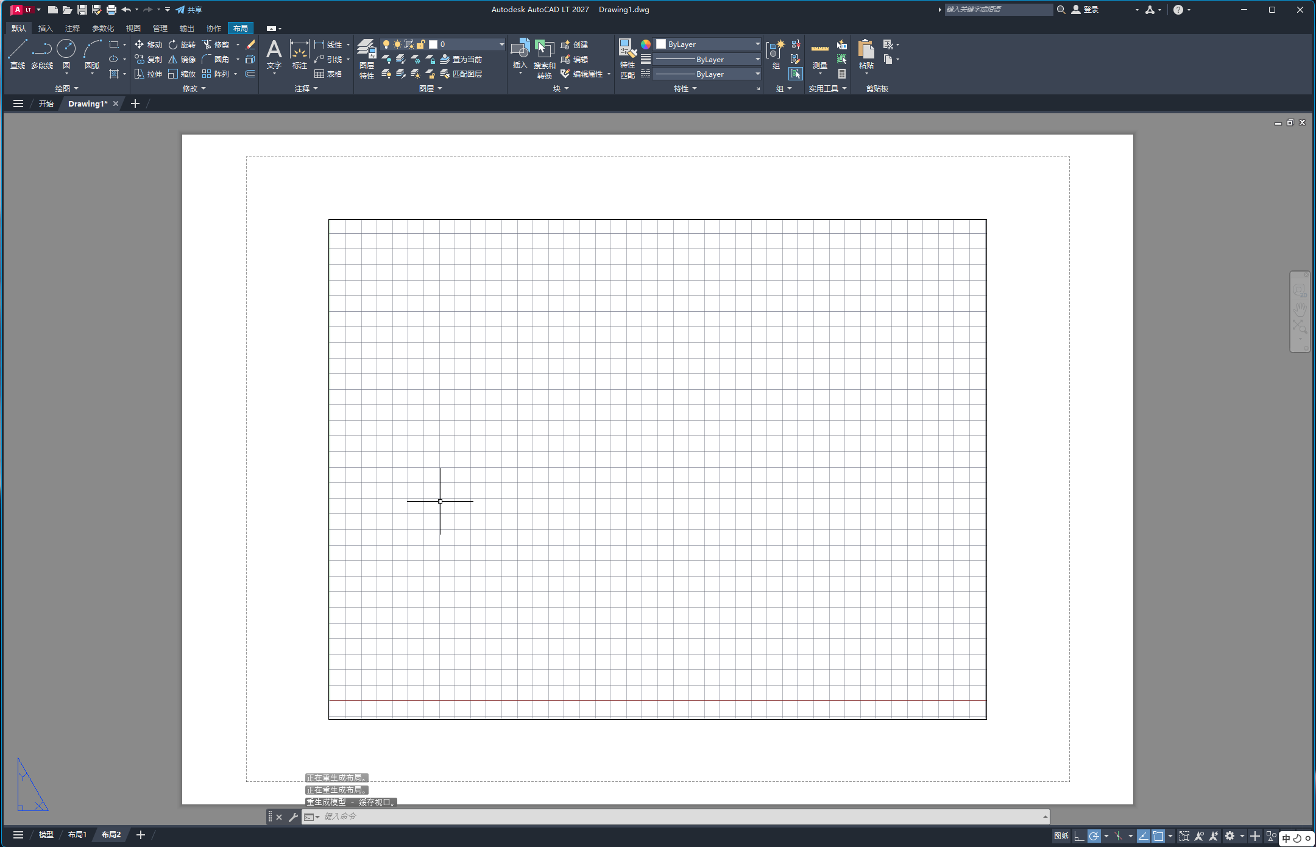1316x847 pixels.
Task: Click 共享 share button
Action: coord(189,10)
